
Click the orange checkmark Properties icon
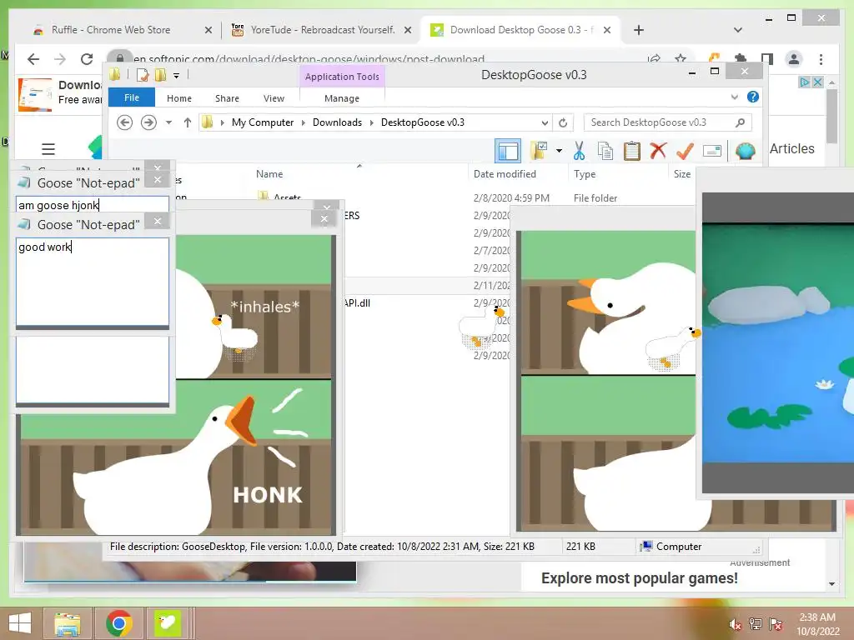686,151
